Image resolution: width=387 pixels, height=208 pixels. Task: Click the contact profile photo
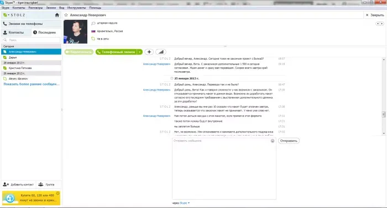tap(76, 31)
